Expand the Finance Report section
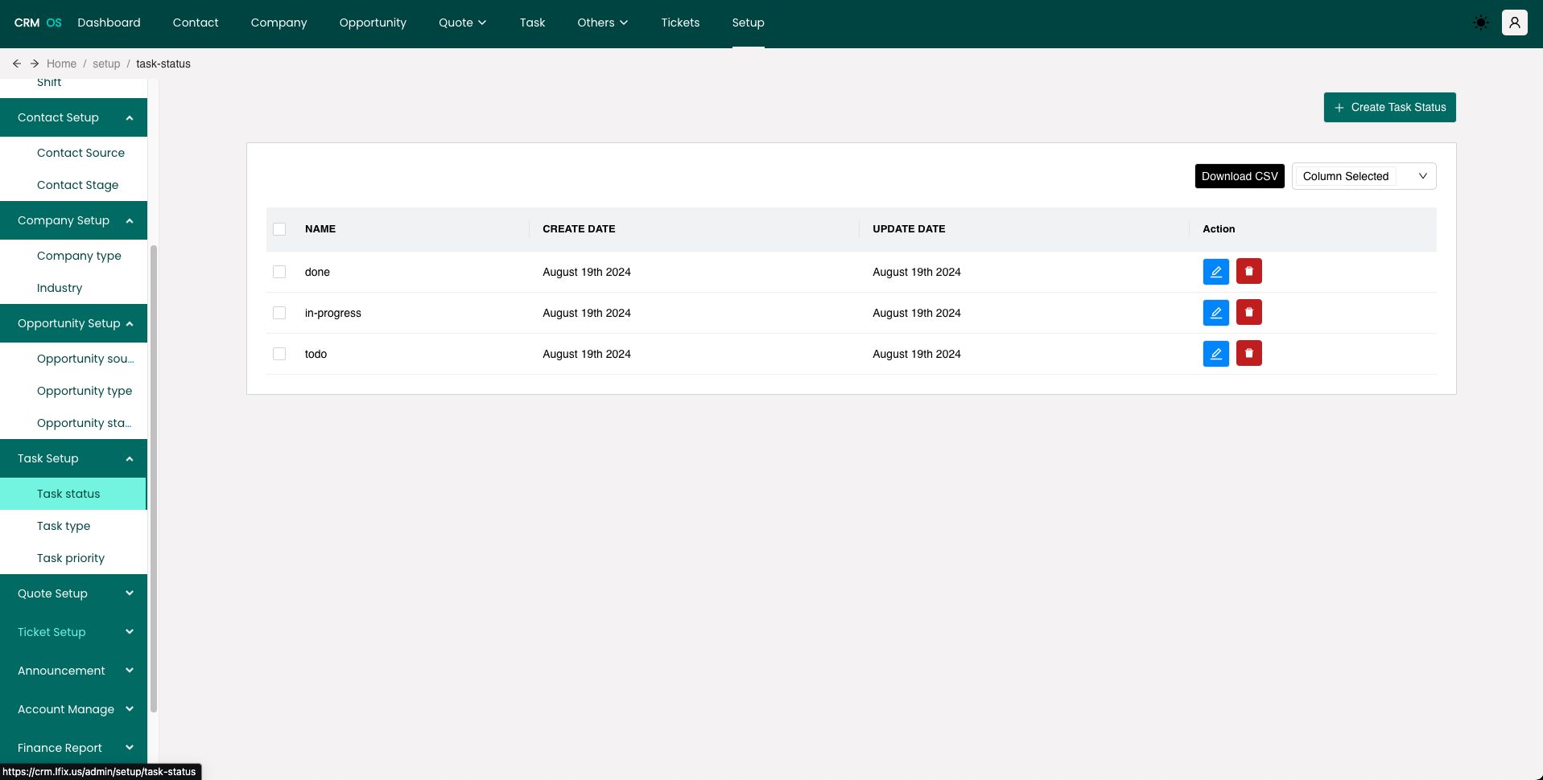The width and height of the screenshot is (1543, 780). (73, 748)
